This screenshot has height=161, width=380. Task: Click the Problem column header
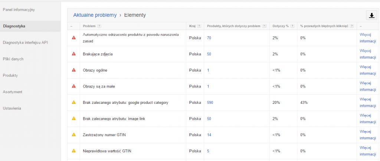(x=89, y=26)
